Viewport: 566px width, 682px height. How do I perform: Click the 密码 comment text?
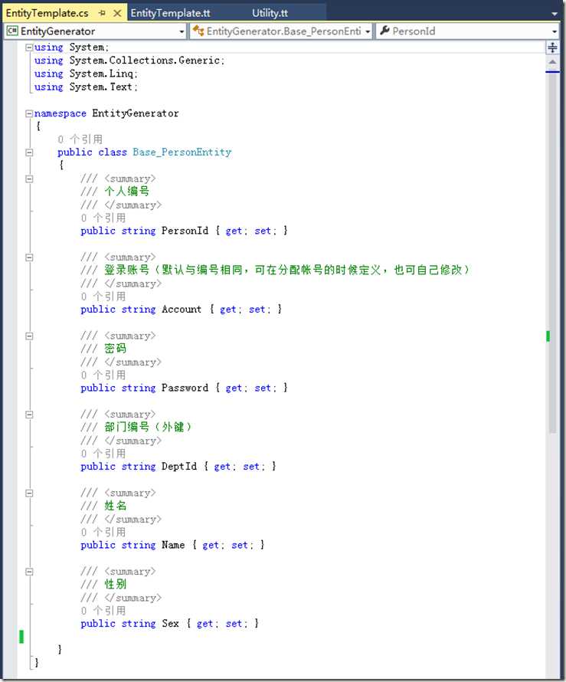115,349
